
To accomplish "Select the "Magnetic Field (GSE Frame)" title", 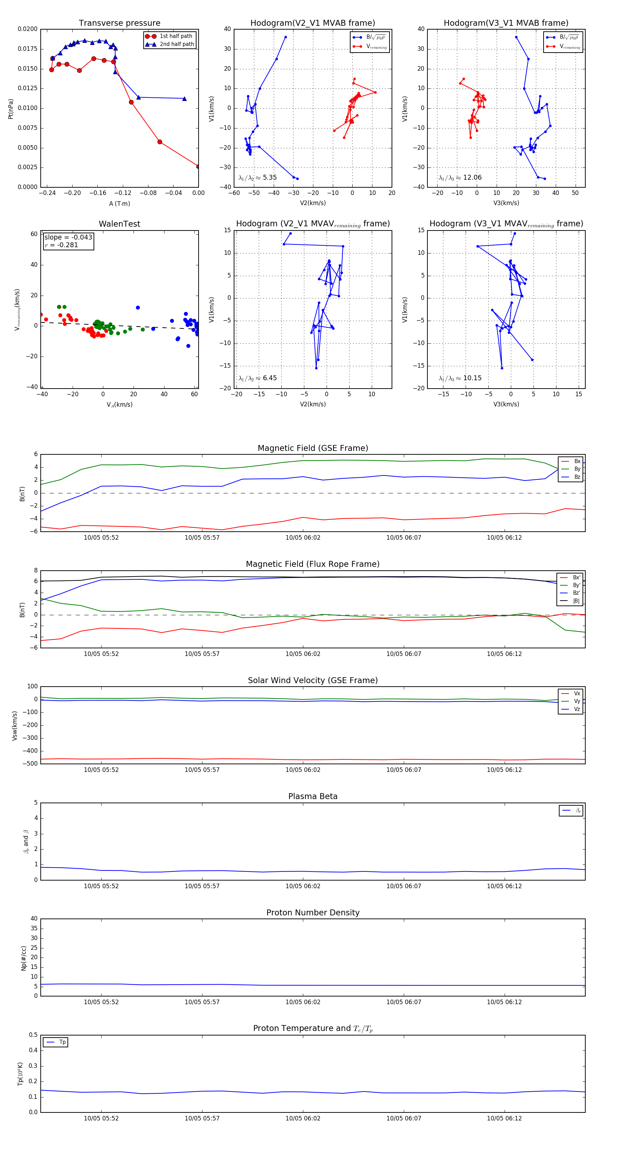I will pyautogui.click(x=313, y=448).
